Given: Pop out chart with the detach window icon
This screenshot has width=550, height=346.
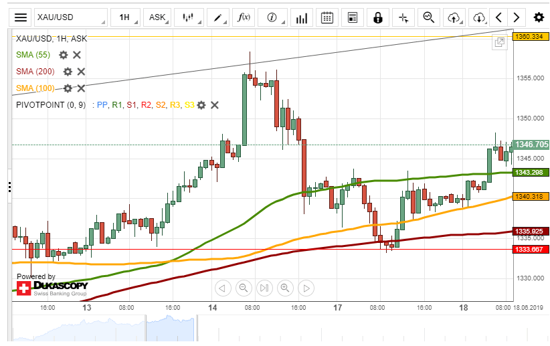Looking at the screenshot, I should click(x=500, y=43).
